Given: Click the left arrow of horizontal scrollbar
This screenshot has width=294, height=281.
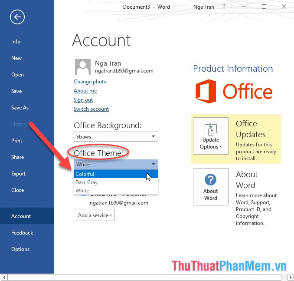Looking at the screenshot, I should (4, 277).
